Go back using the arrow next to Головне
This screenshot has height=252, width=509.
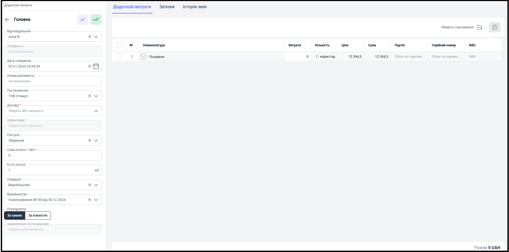7,20
